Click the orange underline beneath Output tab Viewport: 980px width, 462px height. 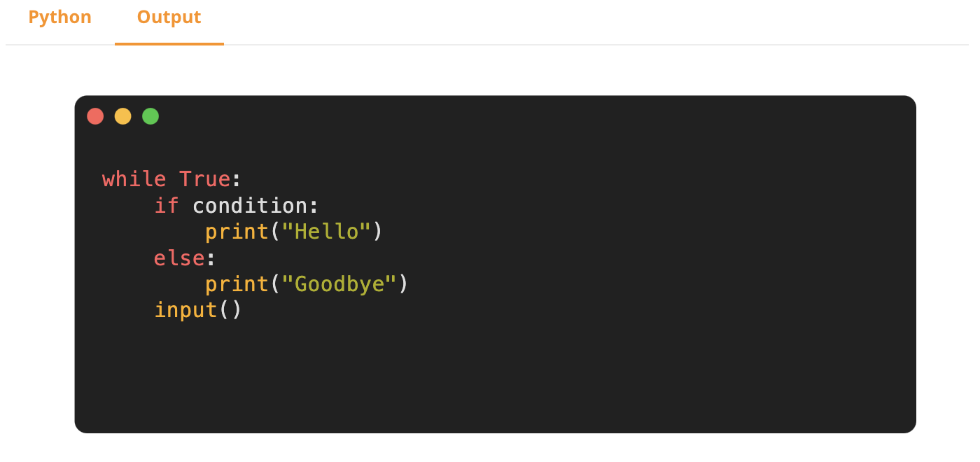coord(169,44)
